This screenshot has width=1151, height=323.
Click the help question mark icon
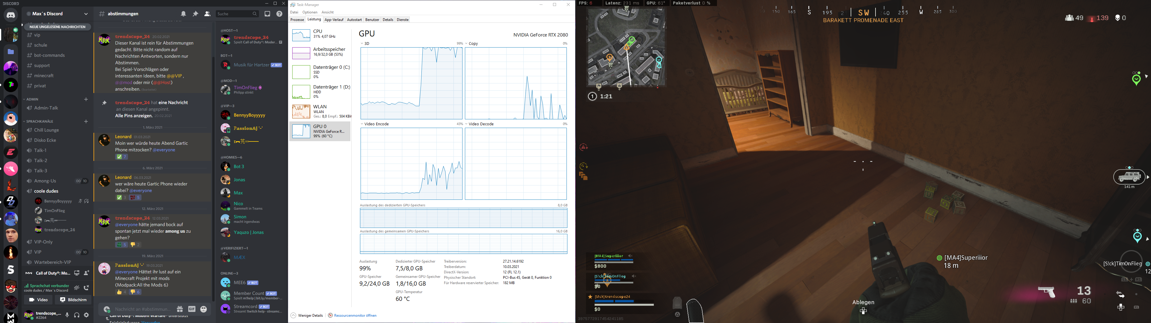[279, 14]
